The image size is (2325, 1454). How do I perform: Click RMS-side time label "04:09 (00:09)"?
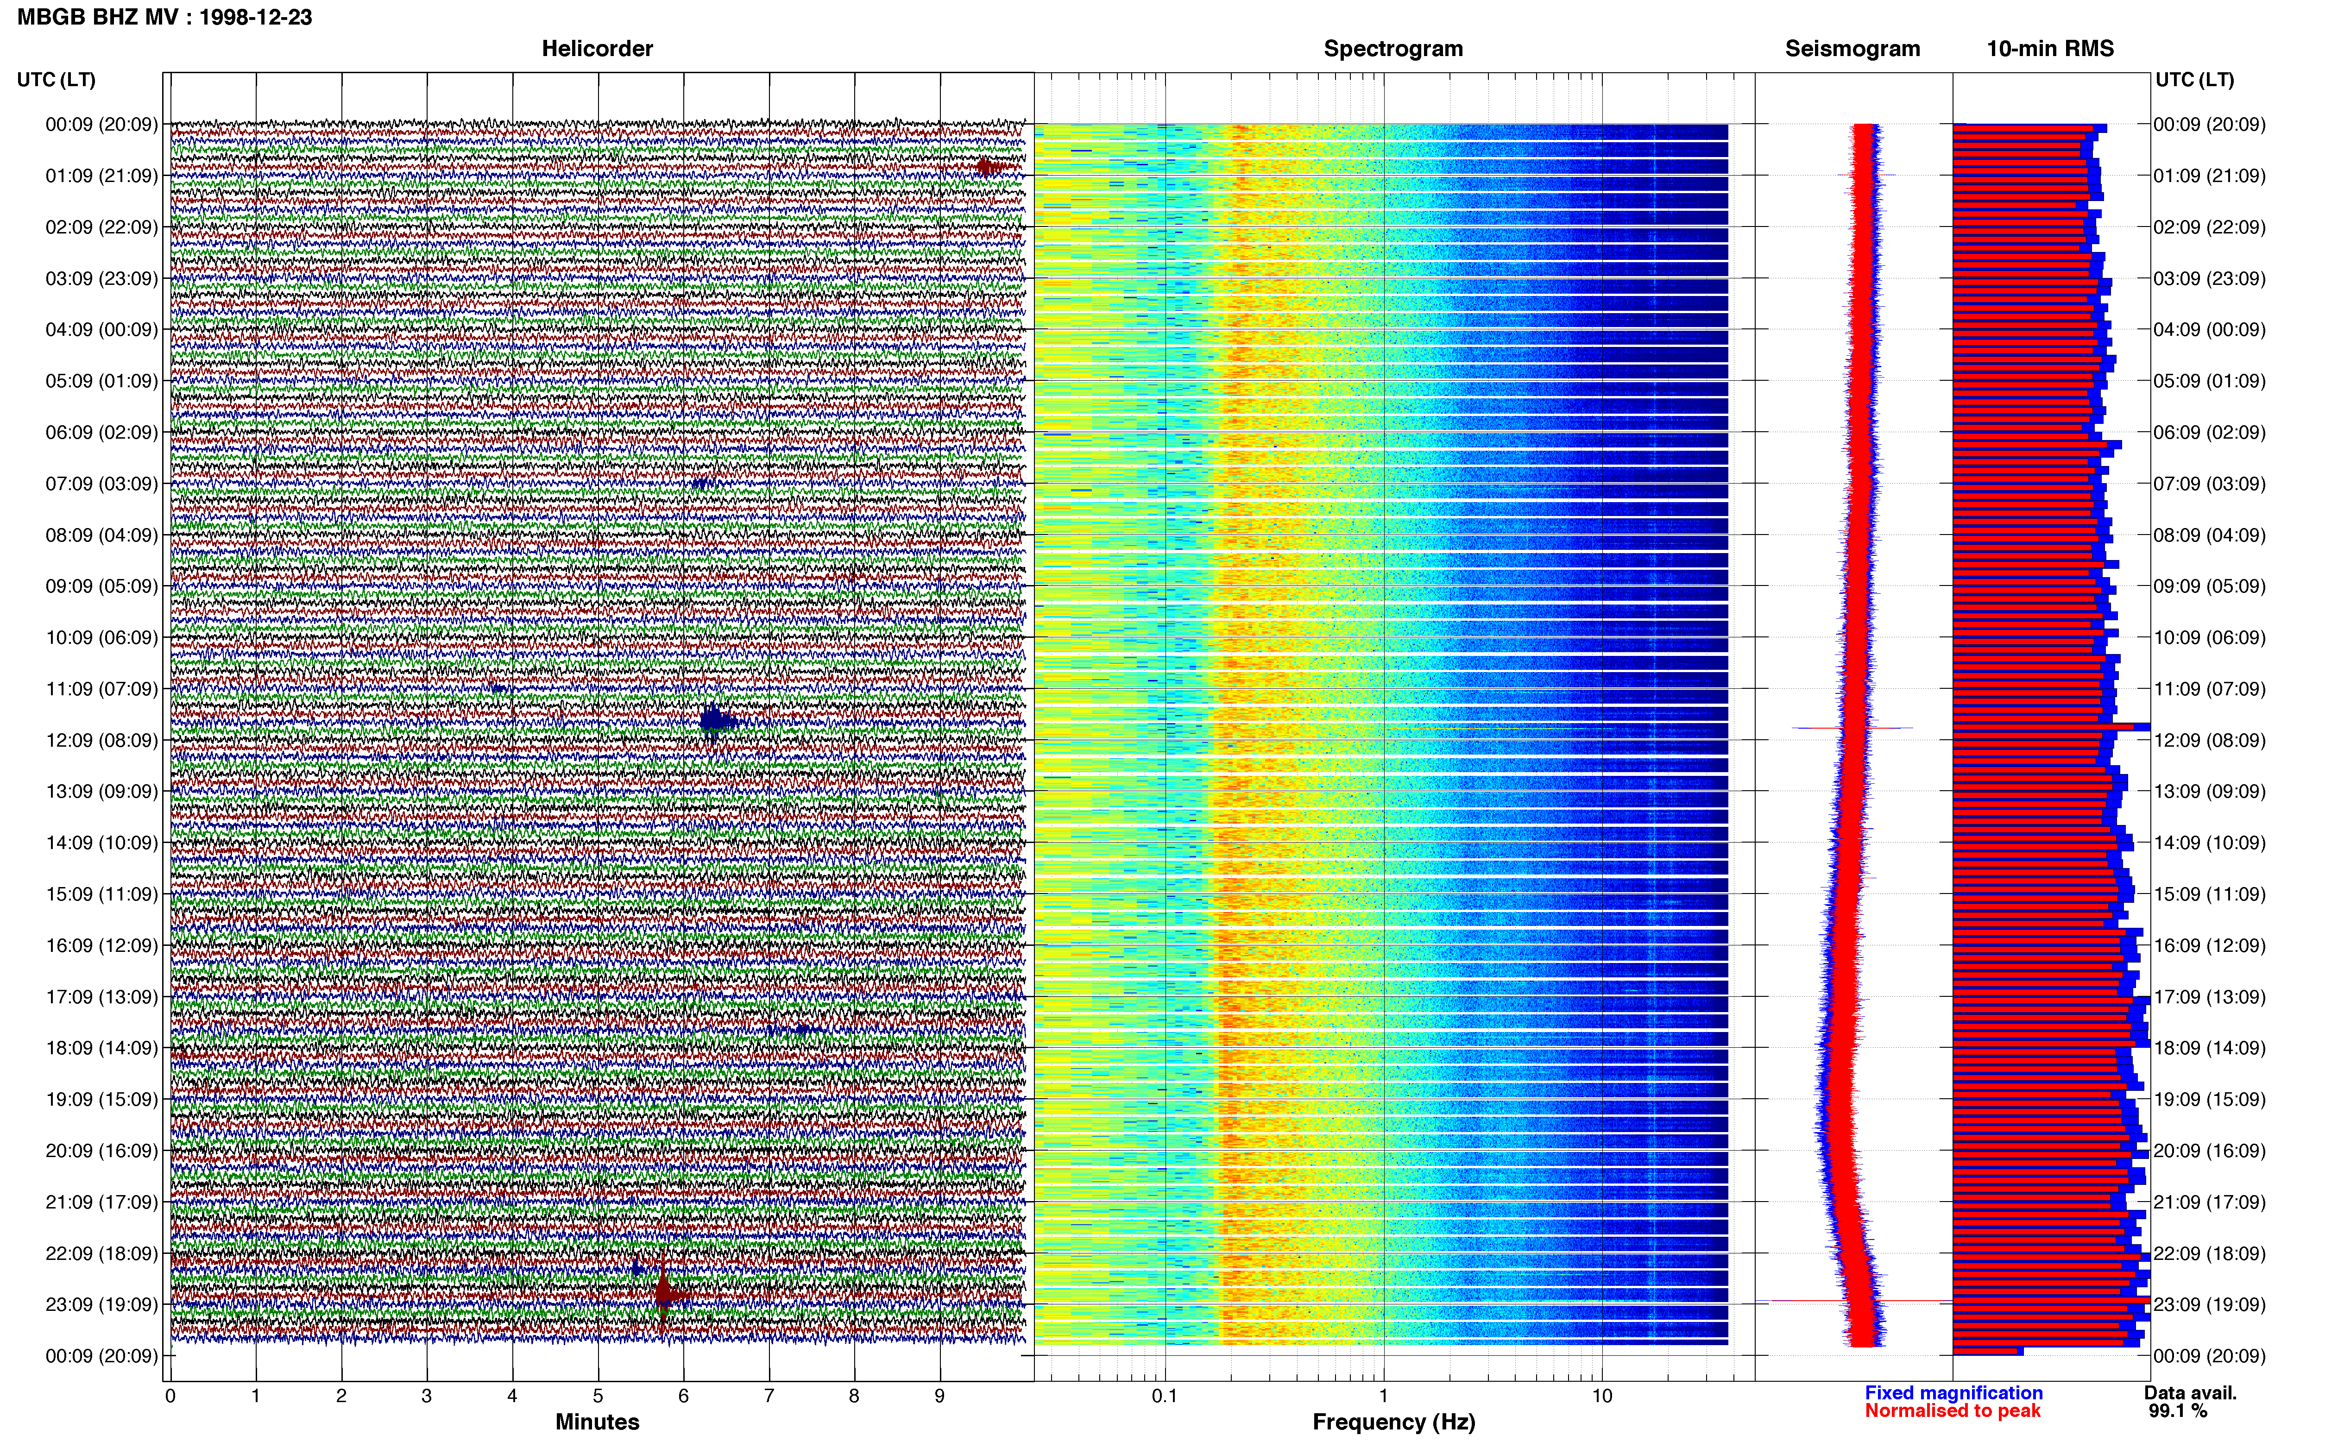(x=2210, y=330)
